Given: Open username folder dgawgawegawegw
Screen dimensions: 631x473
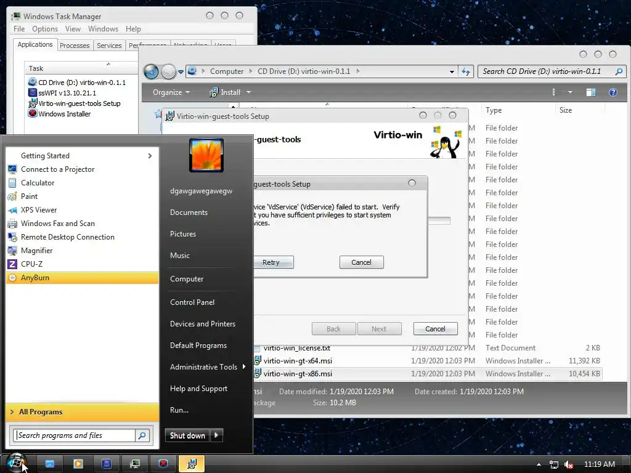Looking at the screenshot, I should [x=202, y=191].
